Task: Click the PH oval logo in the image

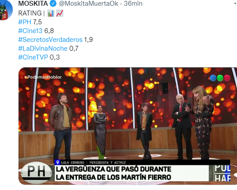Action: 36,172
